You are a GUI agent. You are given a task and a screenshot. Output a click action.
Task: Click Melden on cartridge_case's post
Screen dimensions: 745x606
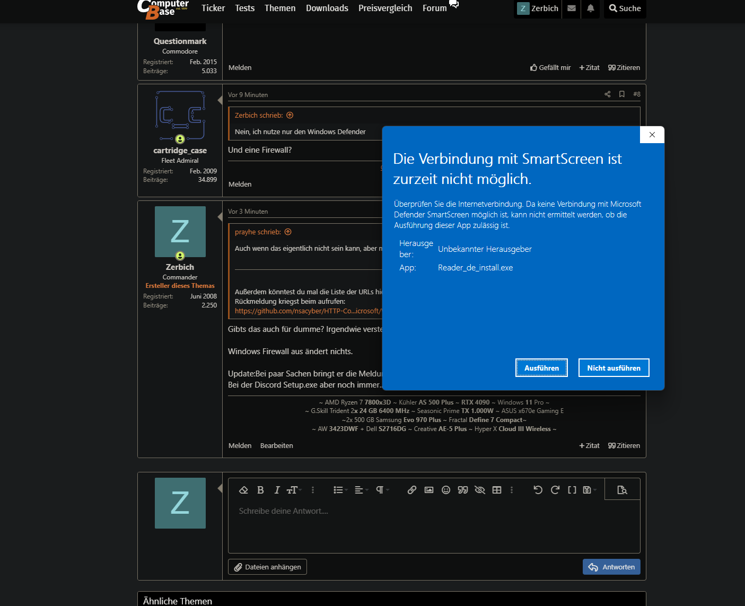[240, 185]
